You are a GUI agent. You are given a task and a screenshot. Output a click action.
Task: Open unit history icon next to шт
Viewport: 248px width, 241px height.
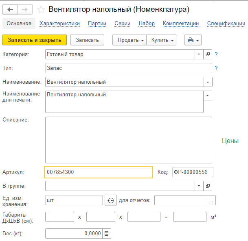point(110,200)
